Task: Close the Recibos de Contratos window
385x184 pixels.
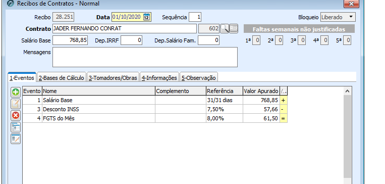Action: (351, 4)
